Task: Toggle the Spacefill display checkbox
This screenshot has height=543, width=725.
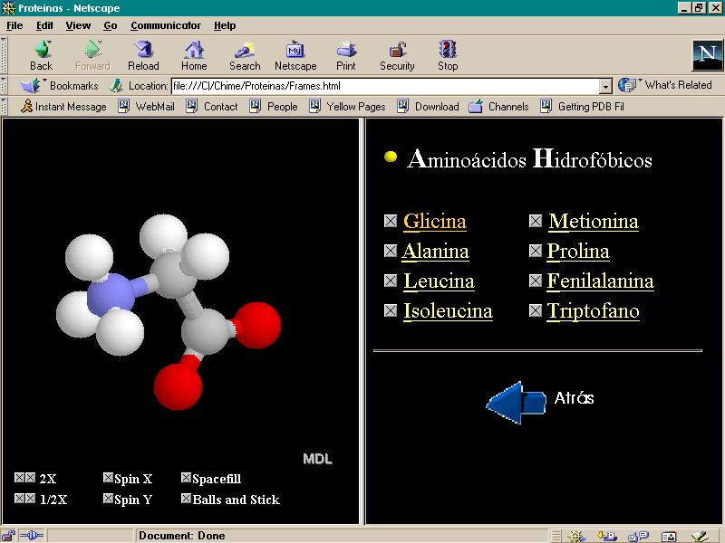Action: click(x=186, y=478)
